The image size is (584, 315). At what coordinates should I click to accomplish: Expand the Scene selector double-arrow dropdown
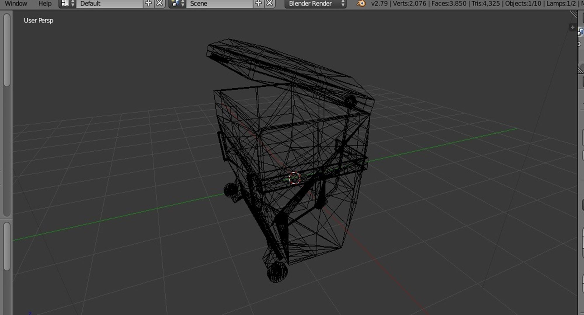tap(182, 3)
